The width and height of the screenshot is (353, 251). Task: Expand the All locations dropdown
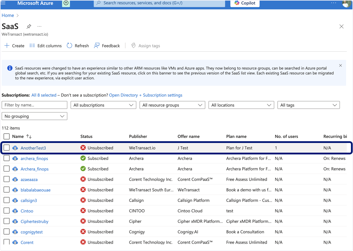coord(241,105)
